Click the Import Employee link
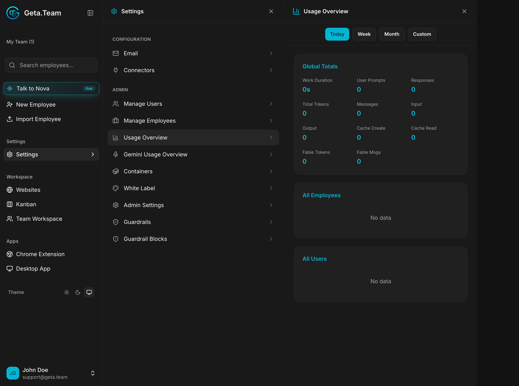519x386 pixels. 51,119
